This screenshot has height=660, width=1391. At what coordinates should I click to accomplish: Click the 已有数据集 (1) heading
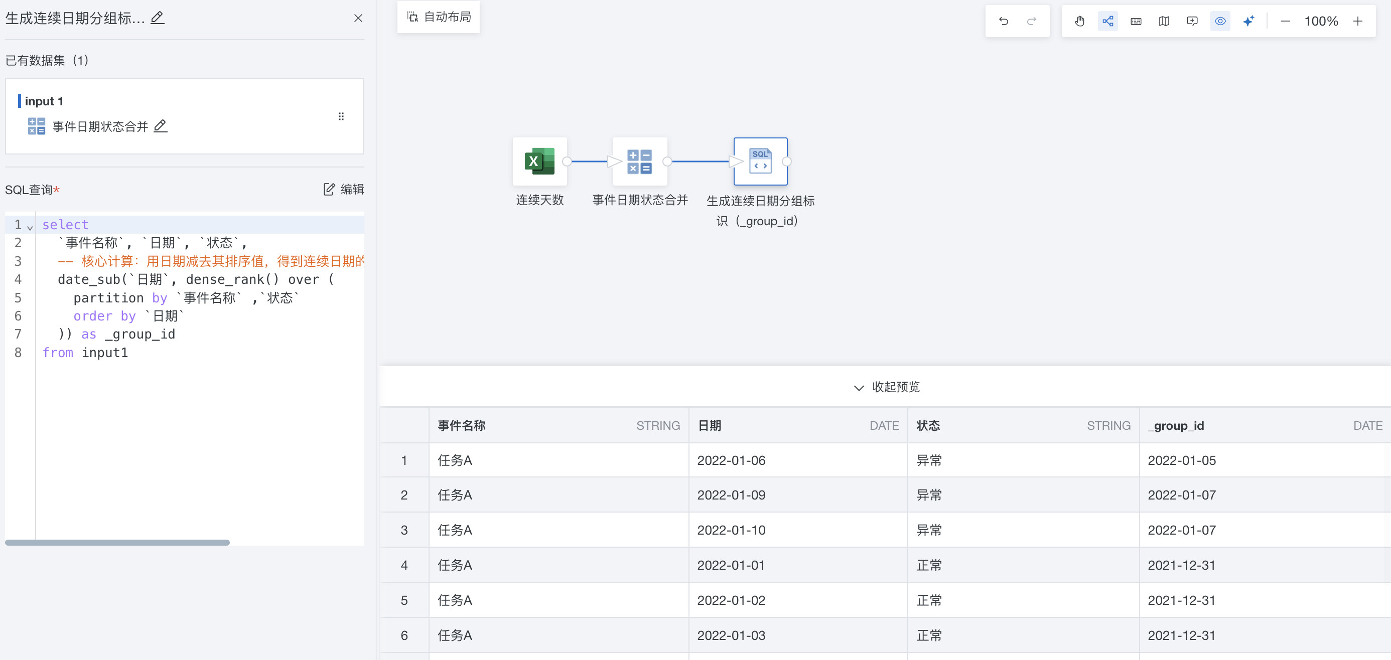(47, 60)
